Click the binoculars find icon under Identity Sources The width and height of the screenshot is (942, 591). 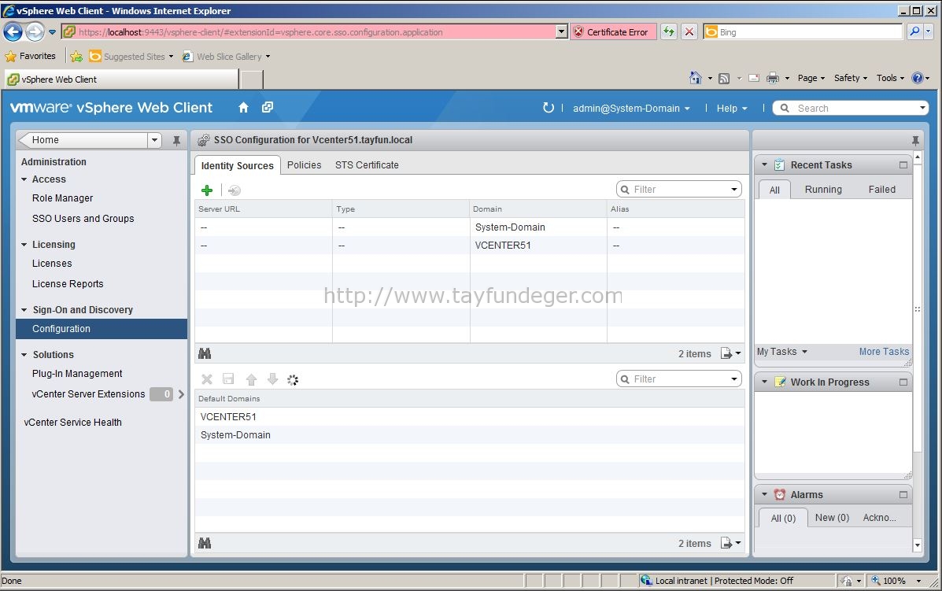point(205,354)
